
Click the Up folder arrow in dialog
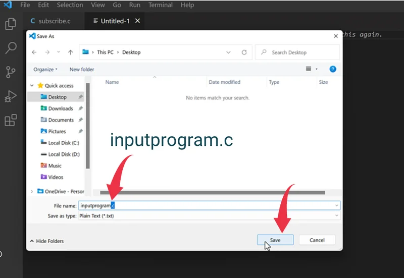point(70,52)
